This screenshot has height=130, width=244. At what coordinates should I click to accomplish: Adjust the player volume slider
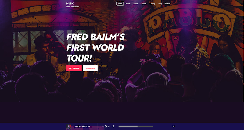[136, 126]
